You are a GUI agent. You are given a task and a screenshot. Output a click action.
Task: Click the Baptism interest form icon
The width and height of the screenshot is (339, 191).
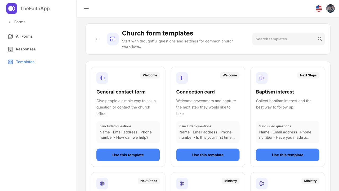(262, 78)
